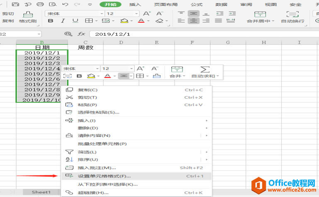Image resolution: width=319 pixels, height=197 pixels.
Task: Click the mini toolbar format painter icon
Action: (157, 76)
